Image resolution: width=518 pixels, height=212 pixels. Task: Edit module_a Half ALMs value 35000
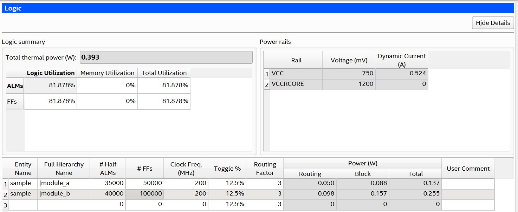point(108,183)
